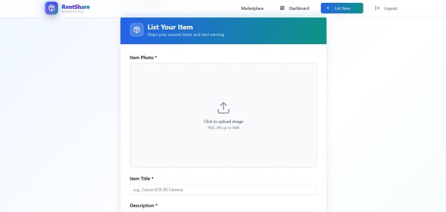
Task: Click the 'PNG, JPG up to 5MB' hint
Action: tap(224, 128)
